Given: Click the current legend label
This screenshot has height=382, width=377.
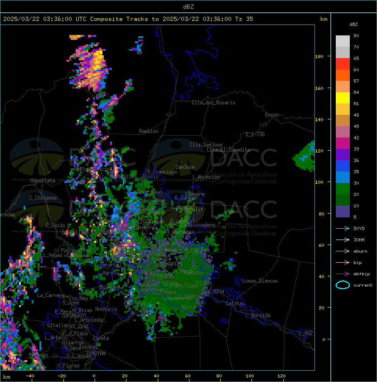Looking at the screenshot, I should (x=363, y=285).
